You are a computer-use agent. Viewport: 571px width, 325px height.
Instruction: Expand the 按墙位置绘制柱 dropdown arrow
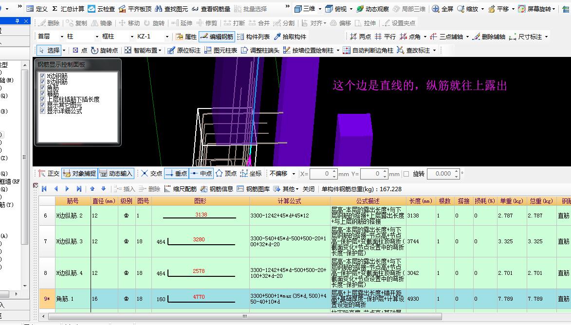(338, 51)
